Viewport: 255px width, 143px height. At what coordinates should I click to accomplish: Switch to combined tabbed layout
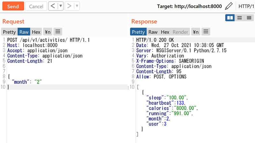tap(249, 18)
